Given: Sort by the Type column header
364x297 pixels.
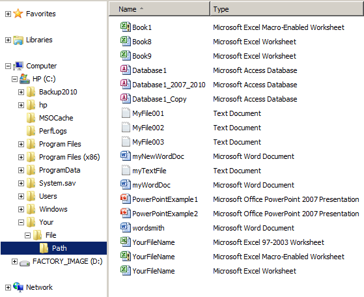Looking at the screenshot, I should 287,9.
